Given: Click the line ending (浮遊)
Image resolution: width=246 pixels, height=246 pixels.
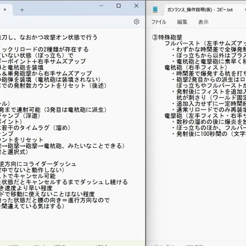Looking at the screenshot, I should [20, 116].
